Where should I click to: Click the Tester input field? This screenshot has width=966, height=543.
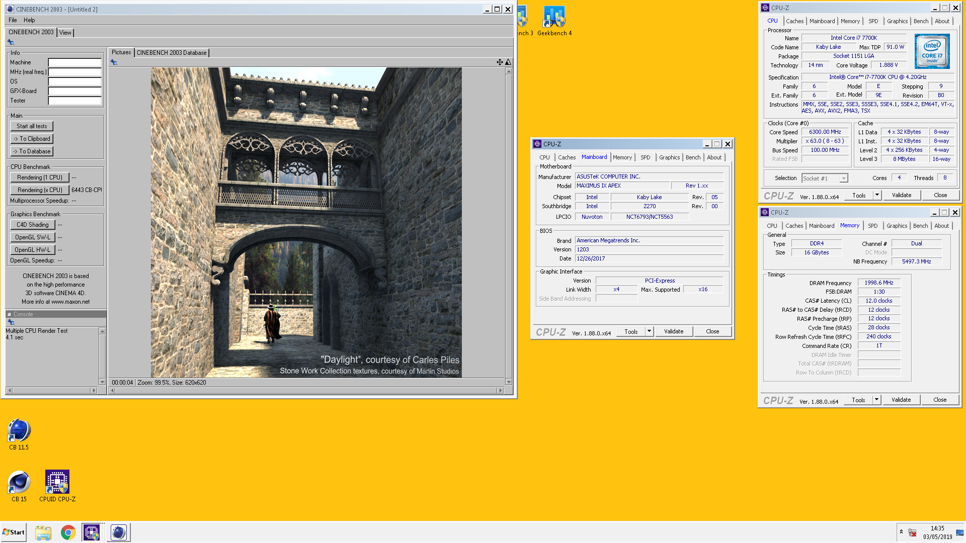tap(74, 101)
